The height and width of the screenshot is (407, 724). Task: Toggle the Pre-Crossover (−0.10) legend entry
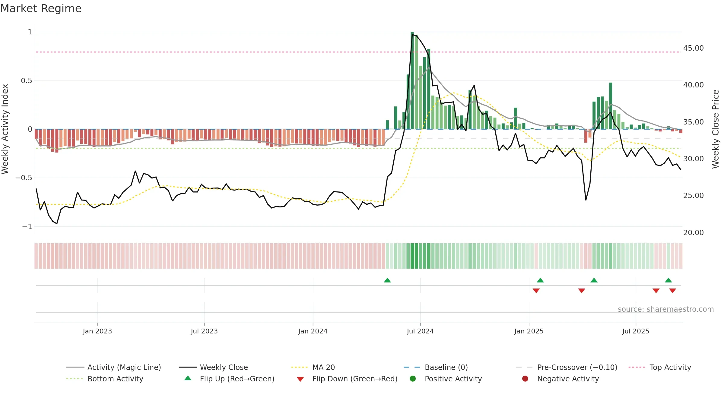pos(567,367)
